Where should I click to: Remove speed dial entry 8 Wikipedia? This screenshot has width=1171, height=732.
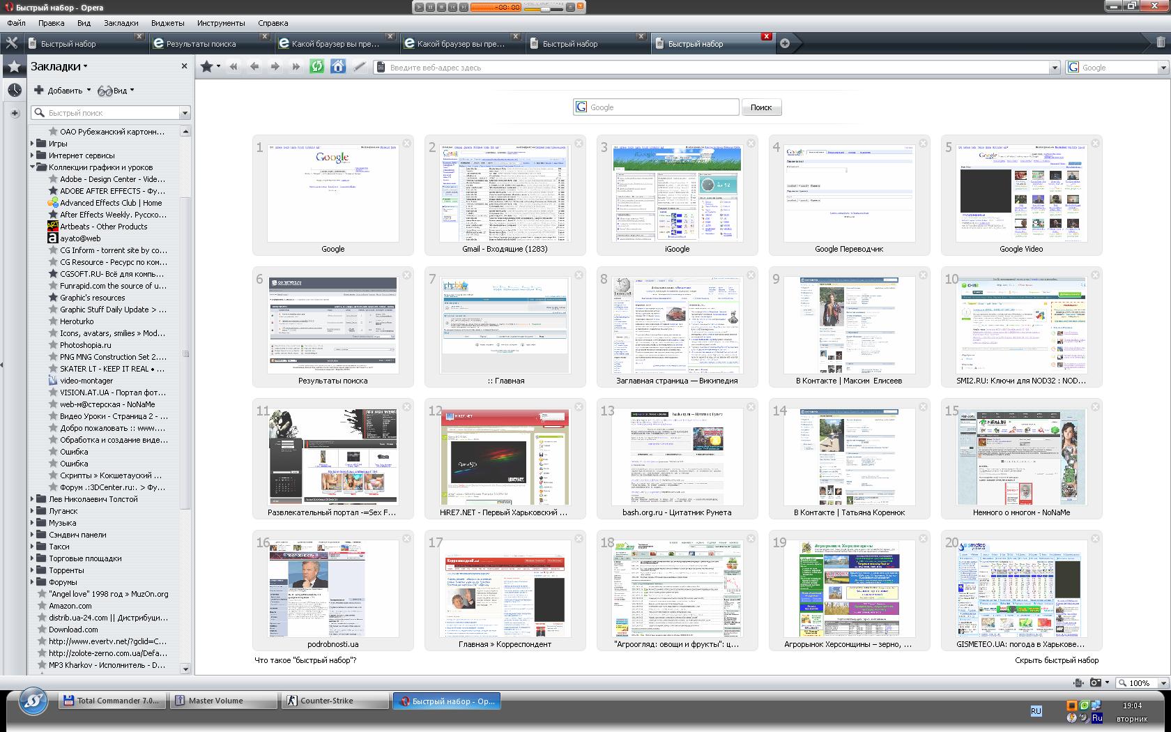(x=751, y=275)
